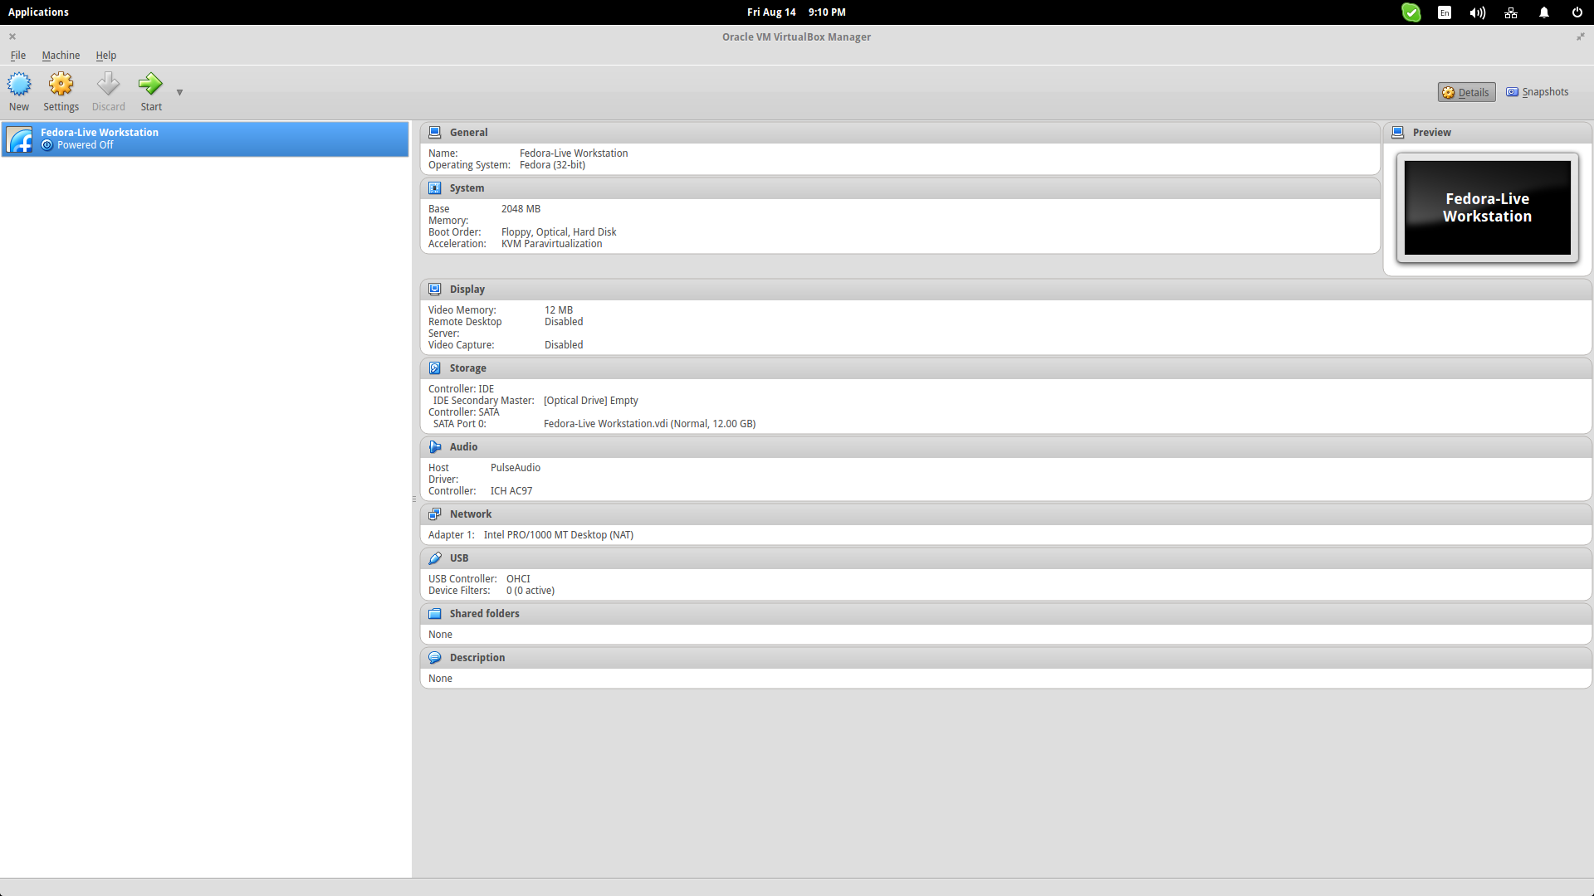The height and width of the screenshot is (896, 1594).
Task: Open Storage settings via header link
Action: (x=468, y=368)
